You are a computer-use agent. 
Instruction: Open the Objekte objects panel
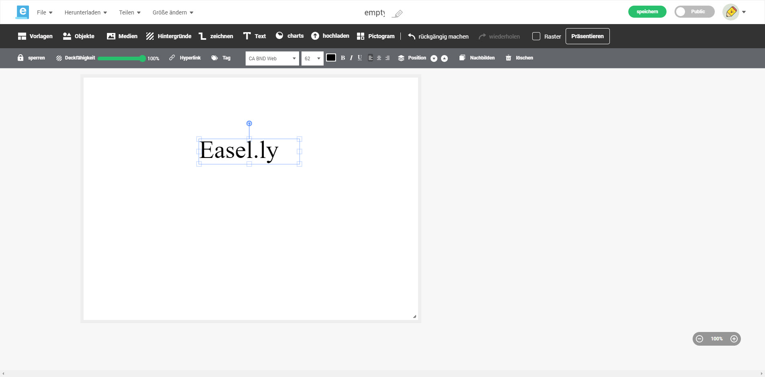click(x=79, y=36)
